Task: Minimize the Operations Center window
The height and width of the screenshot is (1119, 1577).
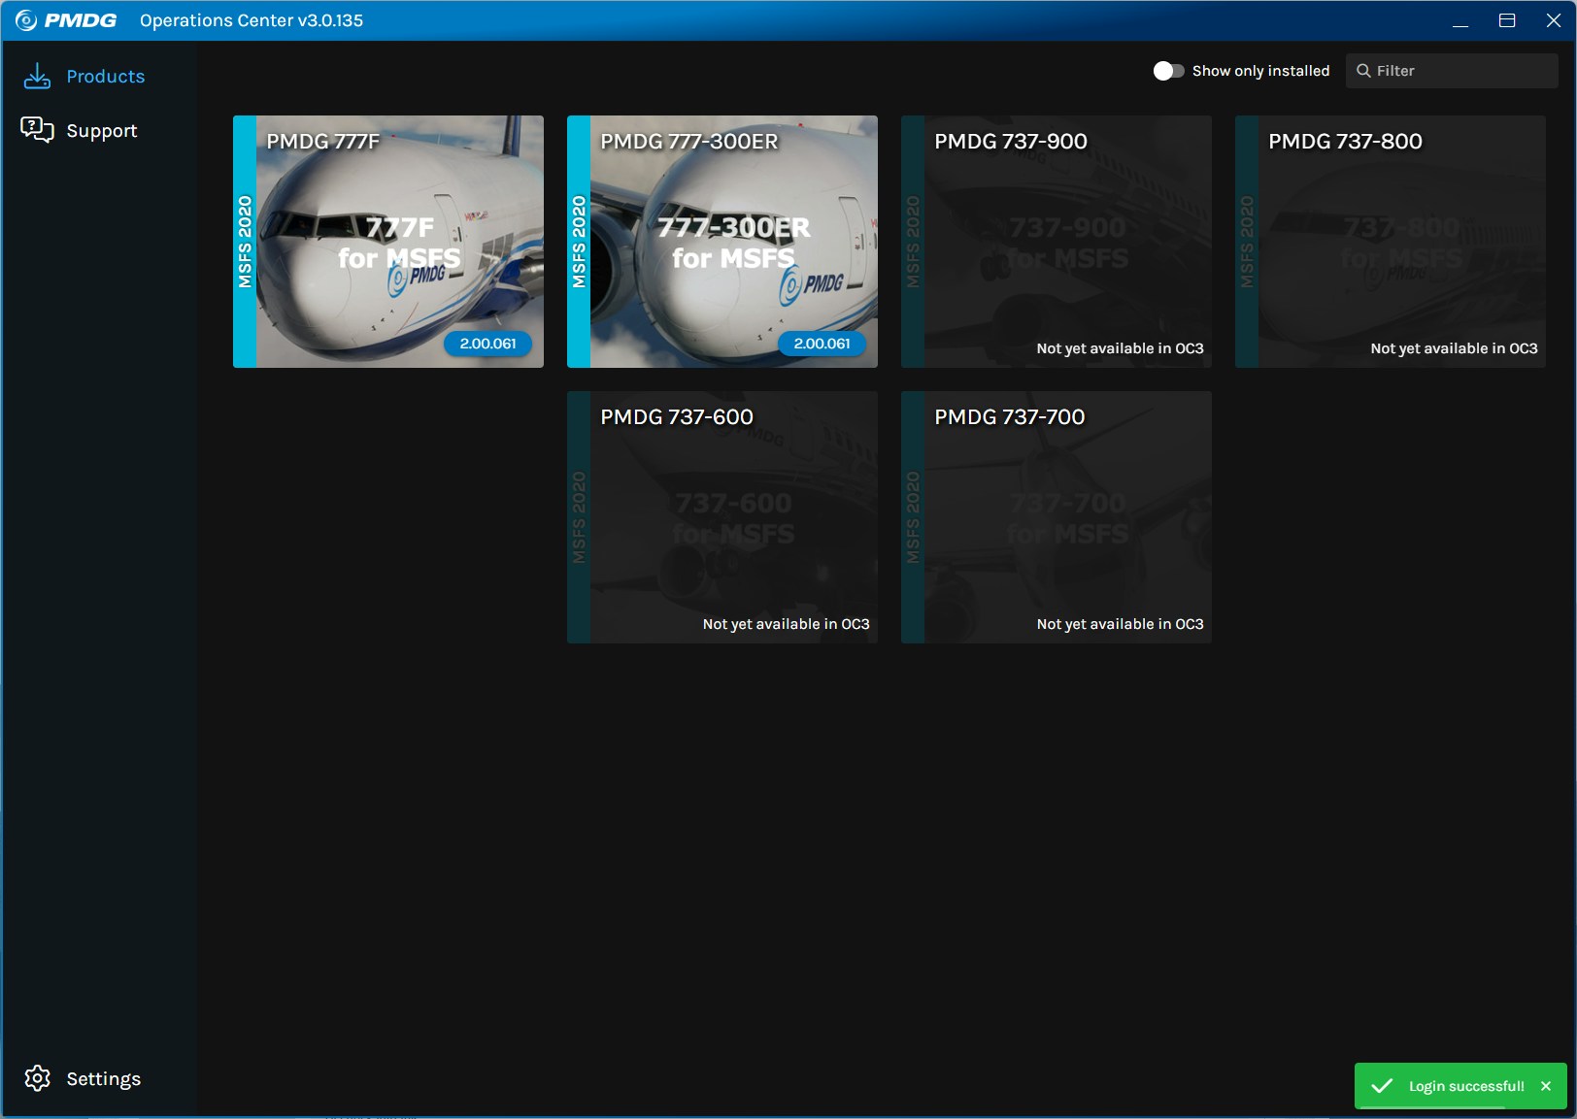Action: coord(1460,20)
